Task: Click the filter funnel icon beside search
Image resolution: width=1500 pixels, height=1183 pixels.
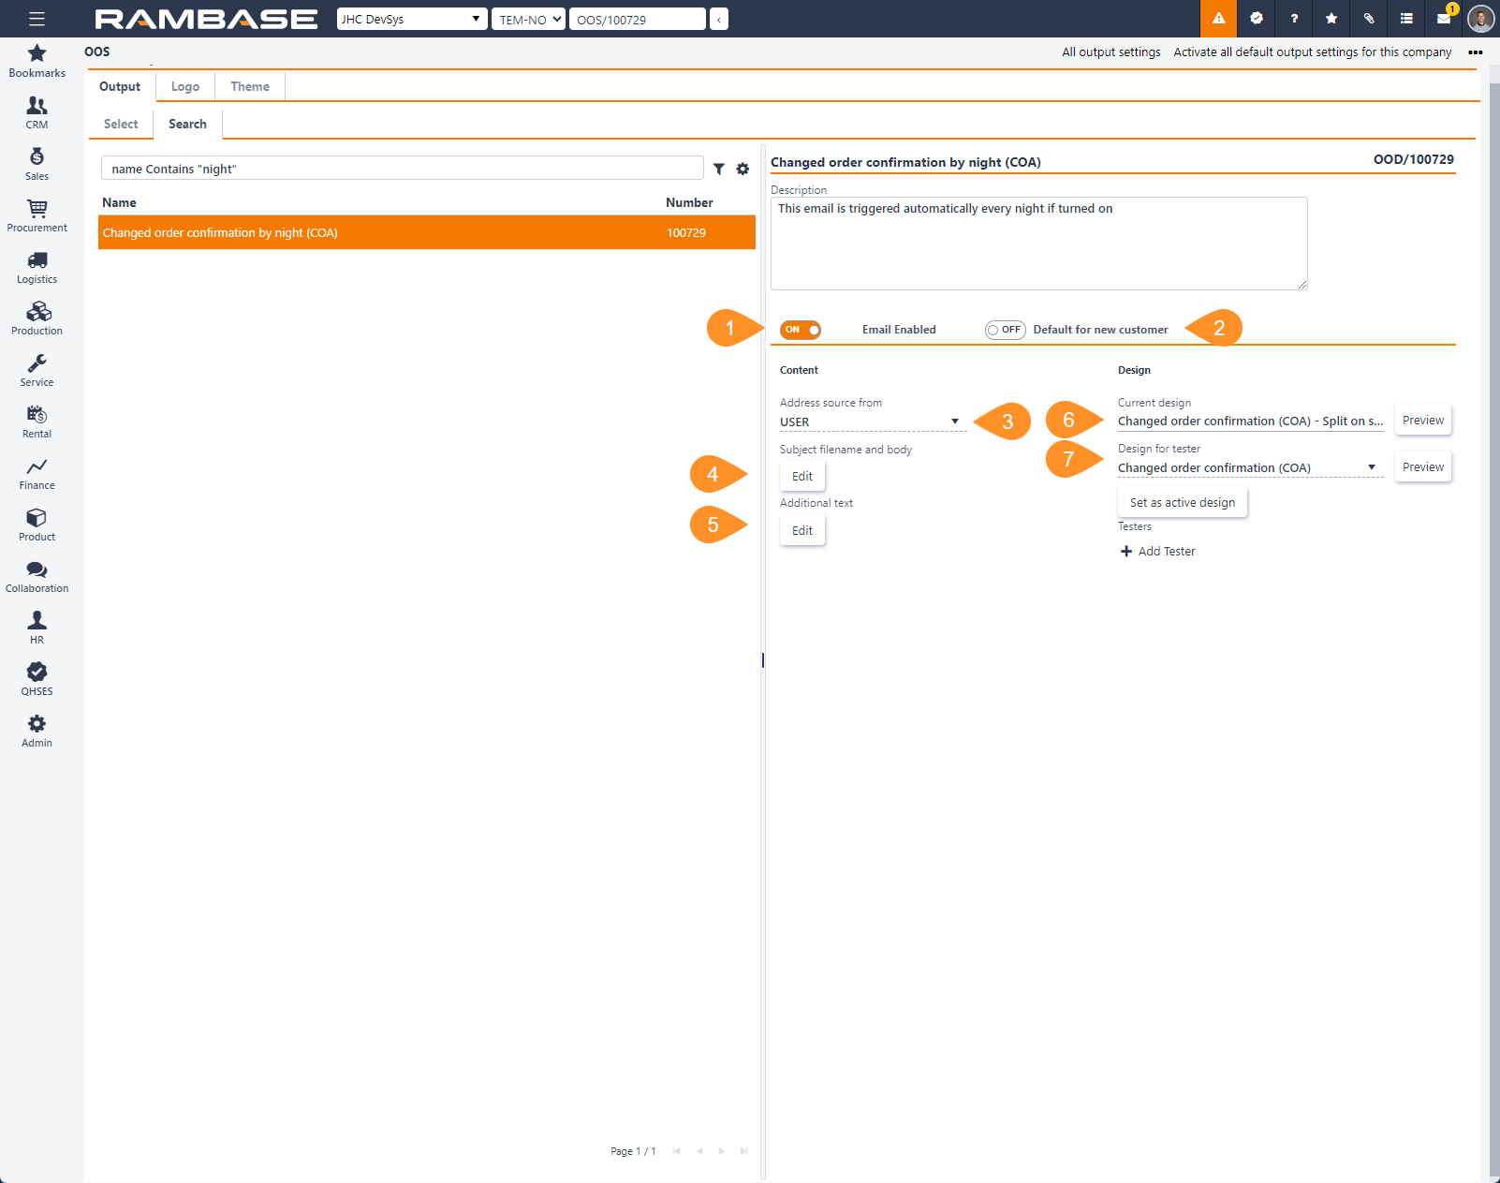Action: click(718, 170)
